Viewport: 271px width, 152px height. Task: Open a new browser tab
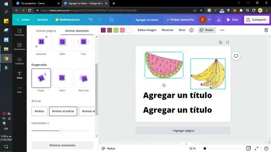[114, 3]
